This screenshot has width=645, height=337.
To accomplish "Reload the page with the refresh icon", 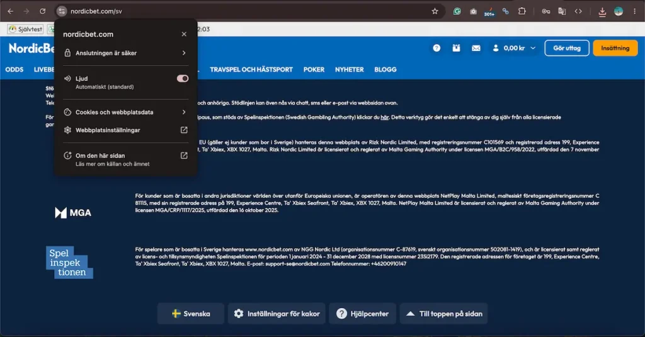I will [42, 11].
